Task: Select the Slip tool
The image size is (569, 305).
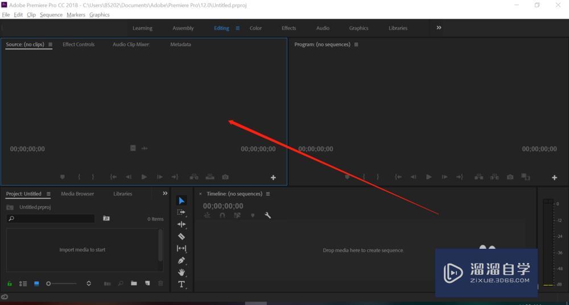Action: tap(182, 249)
